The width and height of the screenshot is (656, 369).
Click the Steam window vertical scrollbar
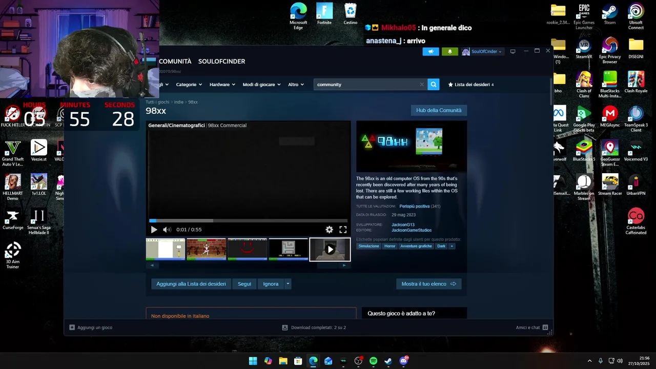pyautogui.click(x=551, y=92)
